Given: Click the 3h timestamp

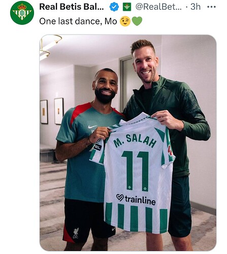Looking at the screenshot, I should coord(196,7).
